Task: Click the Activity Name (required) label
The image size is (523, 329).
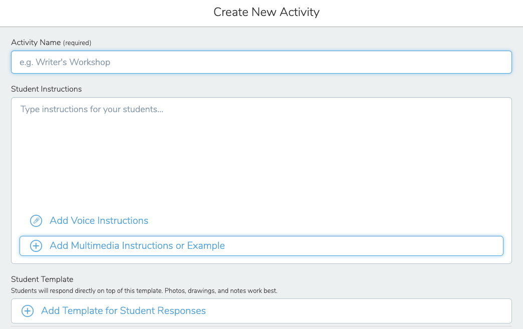Action: (51, 43)
